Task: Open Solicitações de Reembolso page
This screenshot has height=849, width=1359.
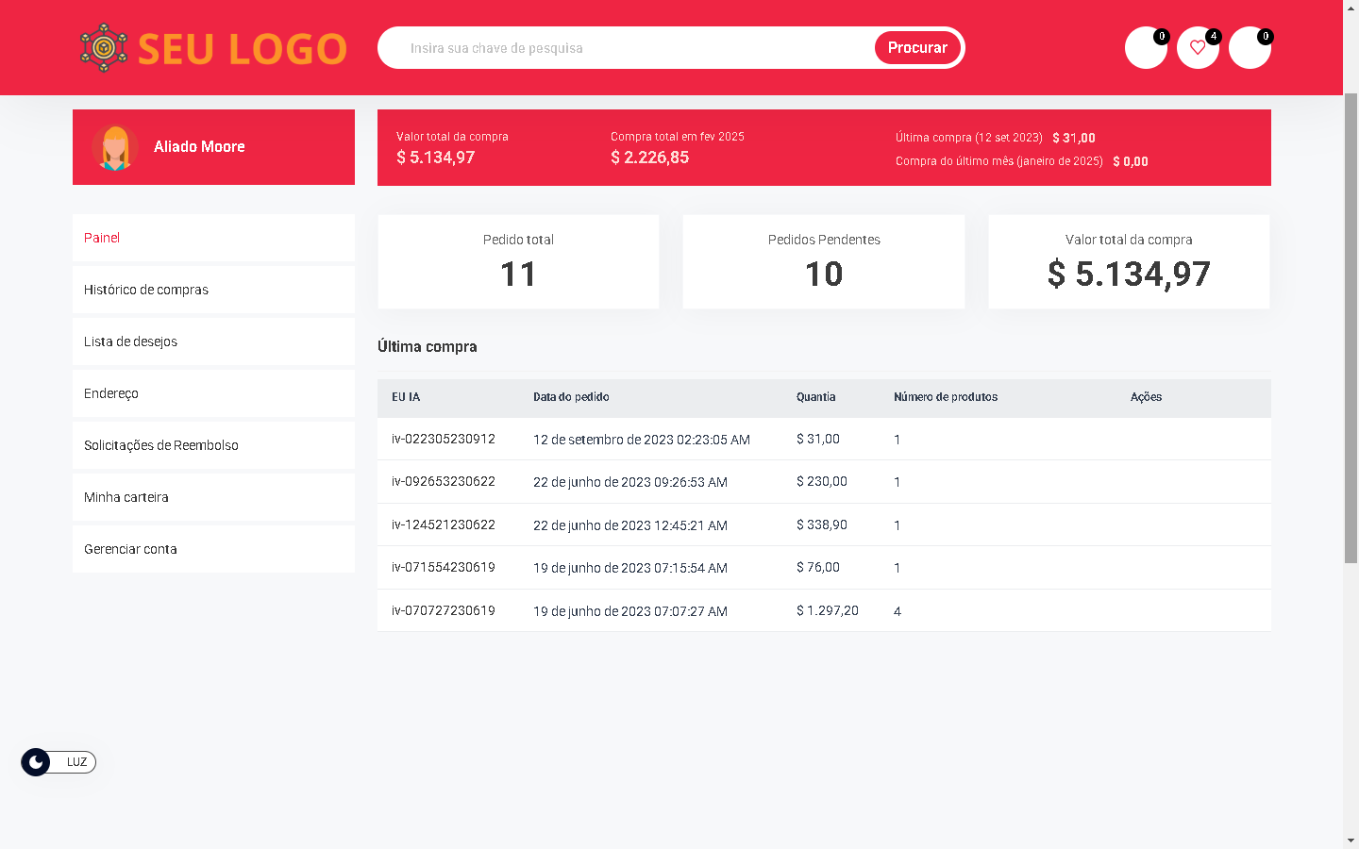Action: point(161,445)
